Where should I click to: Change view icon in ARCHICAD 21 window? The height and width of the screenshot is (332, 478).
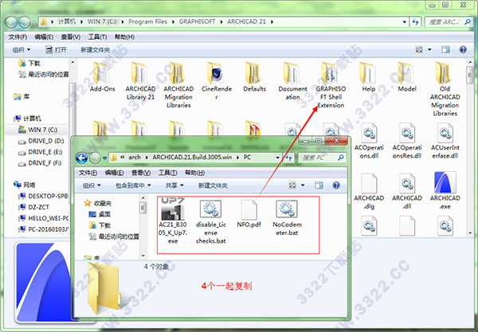point(419,49)
